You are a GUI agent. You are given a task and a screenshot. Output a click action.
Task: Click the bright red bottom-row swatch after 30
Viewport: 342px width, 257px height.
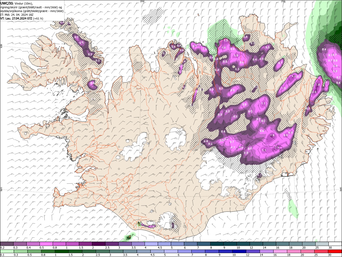[335, 251]
